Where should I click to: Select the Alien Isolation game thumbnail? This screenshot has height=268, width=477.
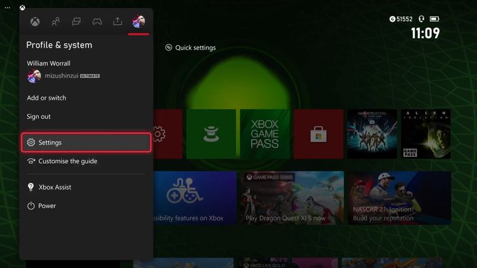[x=425, y=133]
